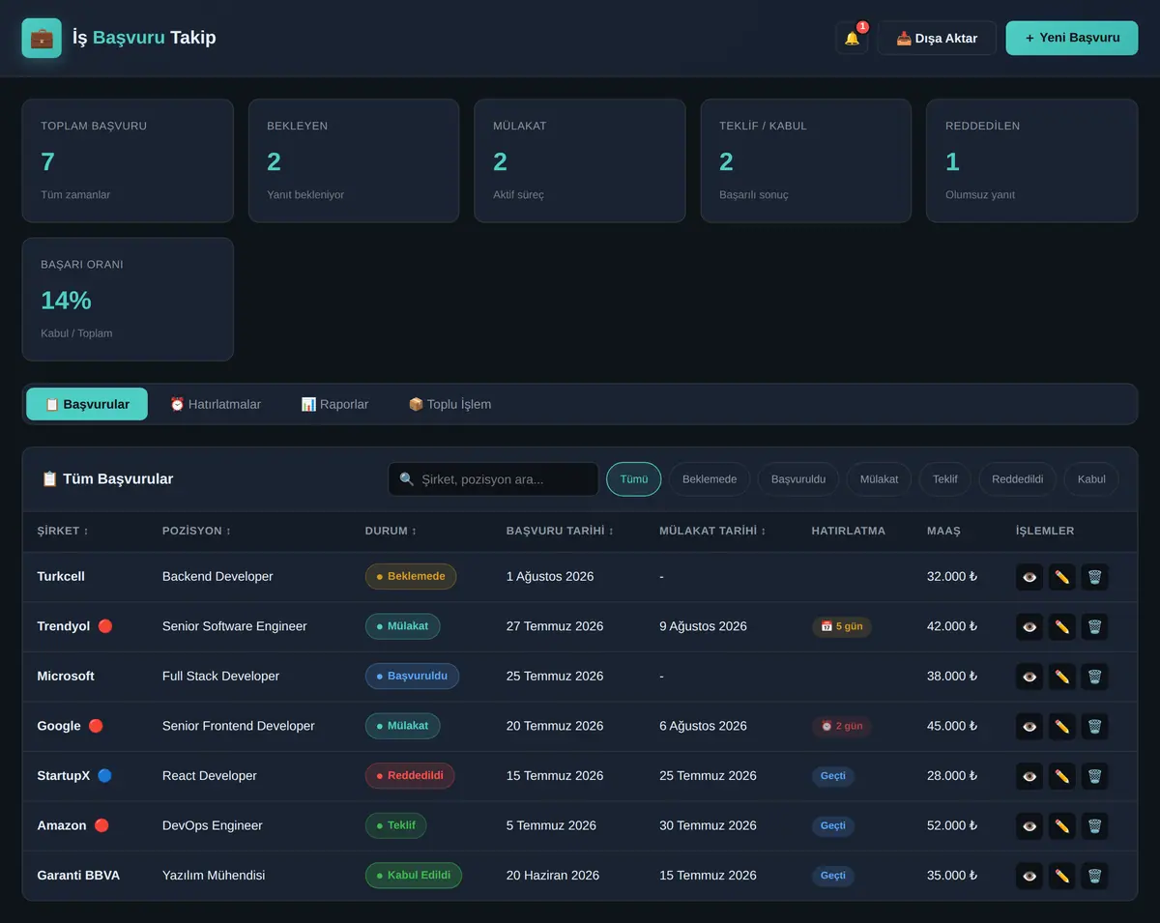The image size is (1160, 923).
Task: Open the Toplu İşlem tab
Action: pyautogui.click(x=449, y=404)
